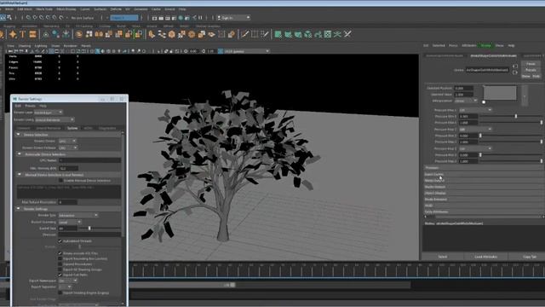Click the first green UV shelf icon
This screenshot has height=307, width=545.
pyautogui.click(x=278, y=34)
